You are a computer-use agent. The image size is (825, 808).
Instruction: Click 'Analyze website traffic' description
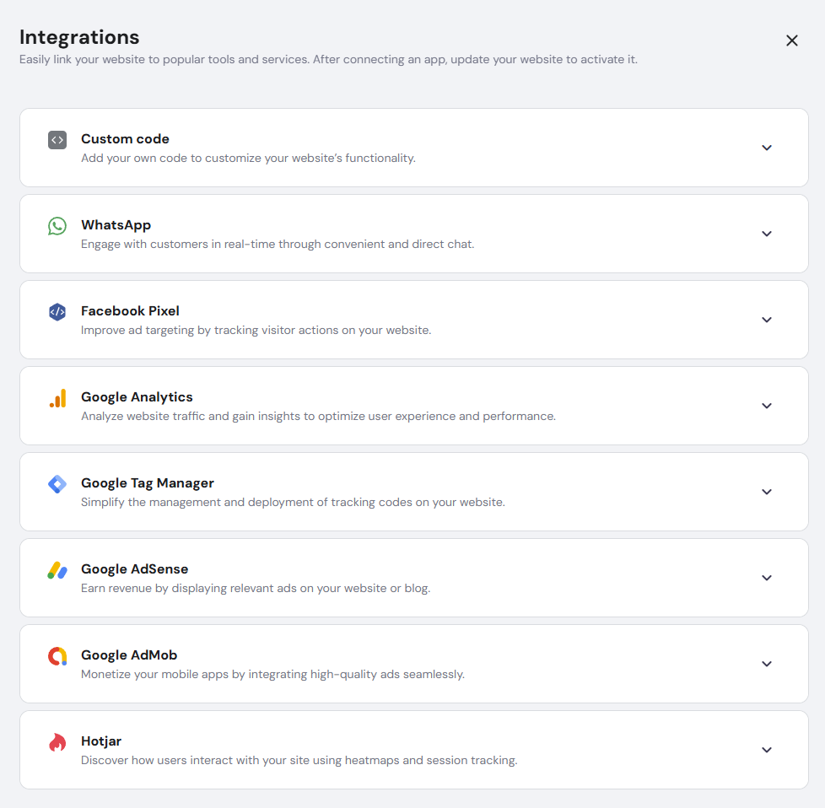coord(318,416)
